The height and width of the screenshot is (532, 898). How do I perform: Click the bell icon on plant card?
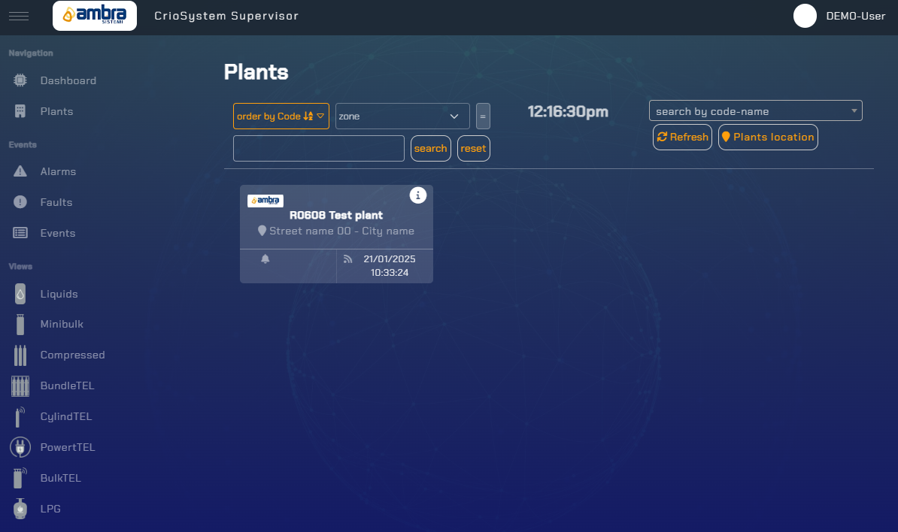pyautogui.click(x=265, y=259)
